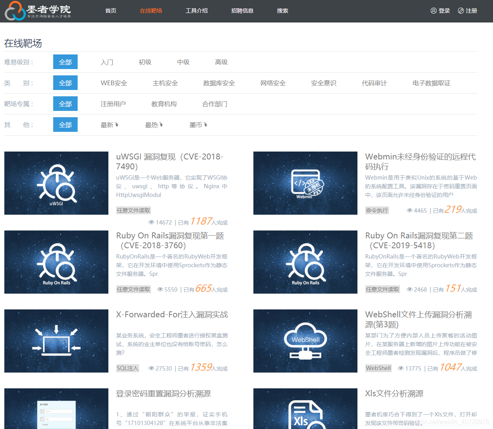Image resolution: width=493 pixels, height=429 pixels.
Task: Sort the list by 墨币
Action: pos(196,125)
